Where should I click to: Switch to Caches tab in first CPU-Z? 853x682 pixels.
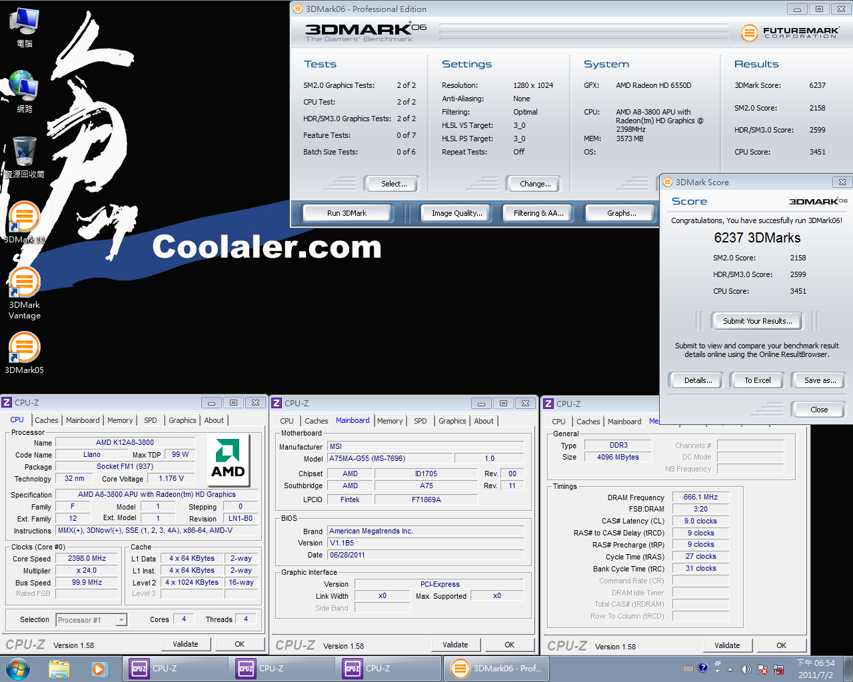click(x=47, y=420)
